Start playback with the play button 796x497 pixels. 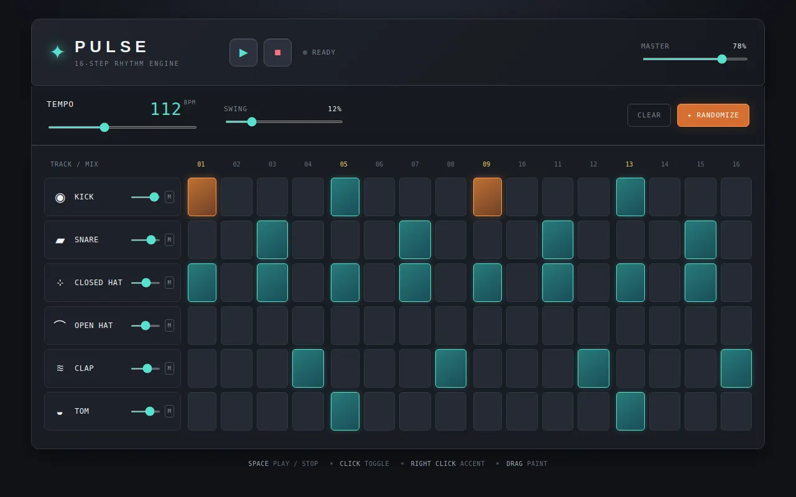[243, 53]
